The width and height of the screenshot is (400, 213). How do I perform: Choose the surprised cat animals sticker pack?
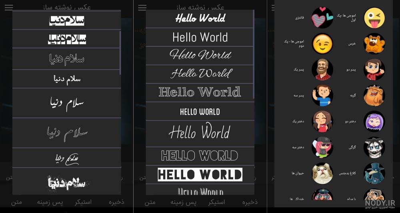pos(322,173)
